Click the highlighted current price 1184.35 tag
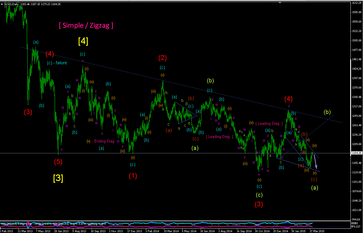Image resolution: width=363 pixels, height=233 pixels. (x=356, y=153)
